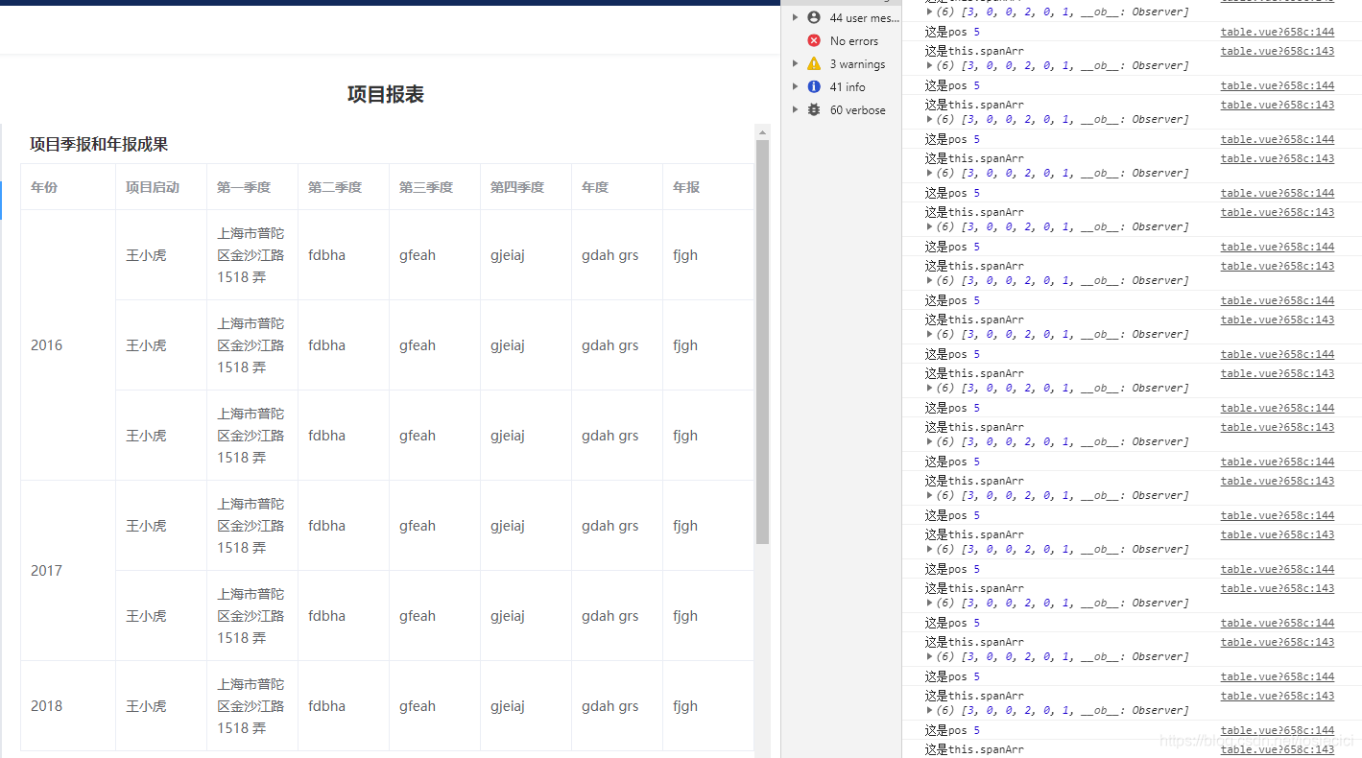Click the 项目报表 page title

(x=386, y=94)
